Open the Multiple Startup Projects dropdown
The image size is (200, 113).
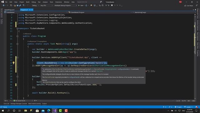tap(65, 6)
